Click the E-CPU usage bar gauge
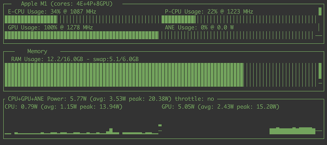Image resolution: width=327 pixels, height=145 pixels. [x=82, y=19]
